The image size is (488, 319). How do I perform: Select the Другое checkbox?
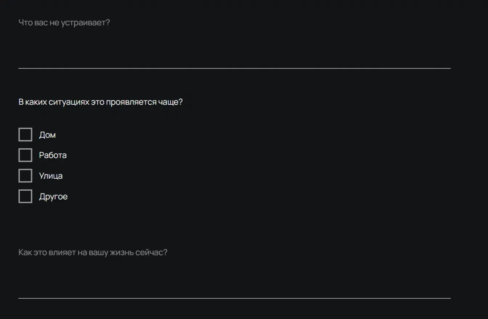tap(25, 196)
